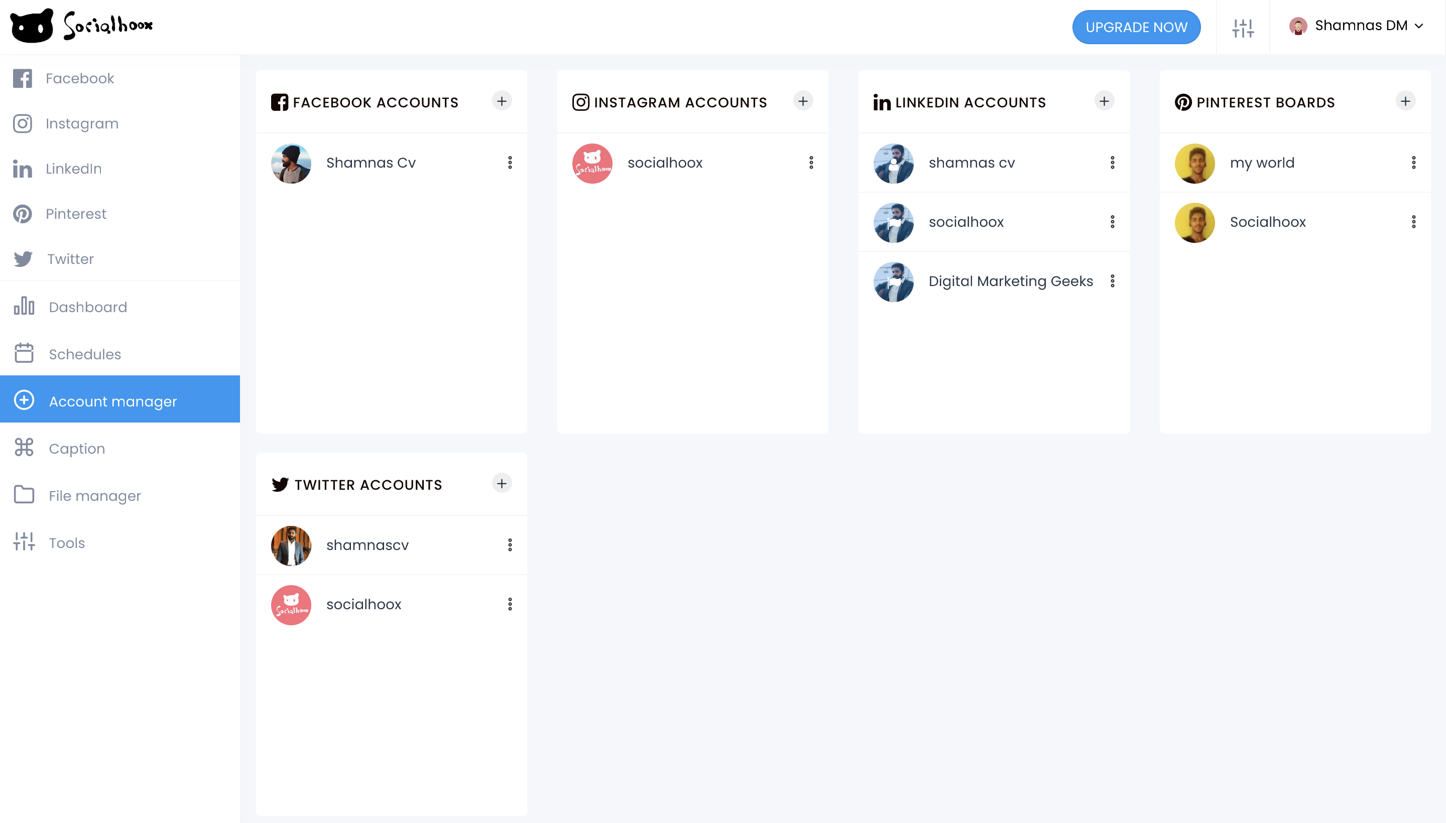Viewport: 1446px width, 823px height.
Task: Open settings sliders icon in top bar
Action: pos(1243,27)
